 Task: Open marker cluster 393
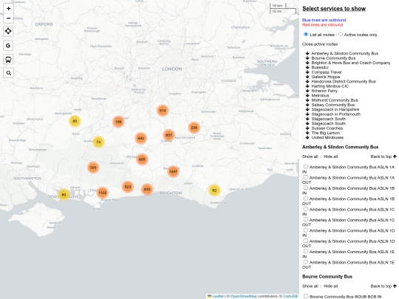coord(93,168)
